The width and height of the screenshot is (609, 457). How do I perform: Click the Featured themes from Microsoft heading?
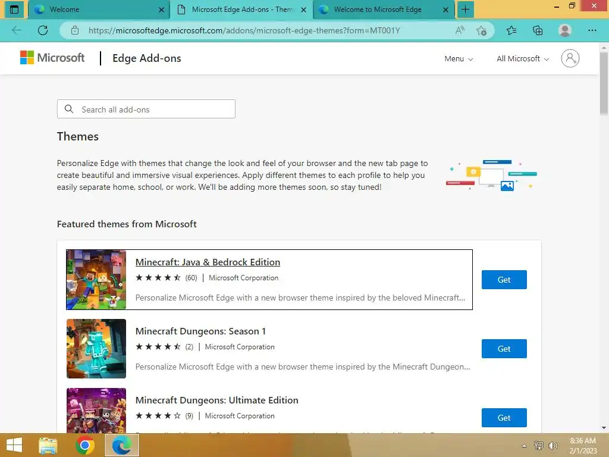coord(127,224)
